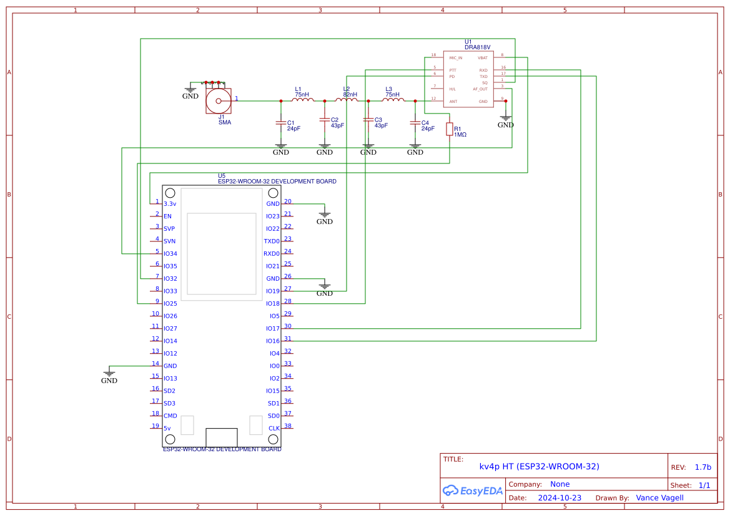Select the ground symbol under capacitor C2
The height and width of the screenshot is (516, 730).
(x=325, y=149)
